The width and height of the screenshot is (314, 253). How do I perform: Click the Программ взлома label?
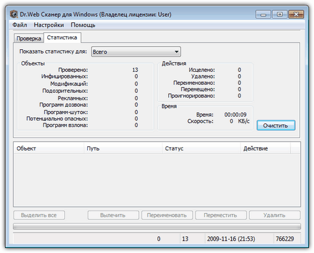65,125
